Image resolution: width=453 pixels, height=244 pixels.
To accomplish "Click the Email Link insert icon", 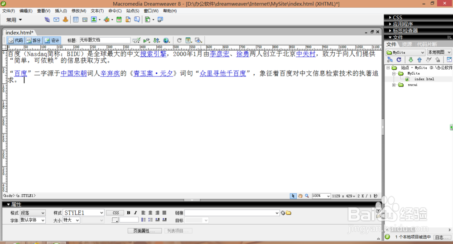I will (56, 19).
